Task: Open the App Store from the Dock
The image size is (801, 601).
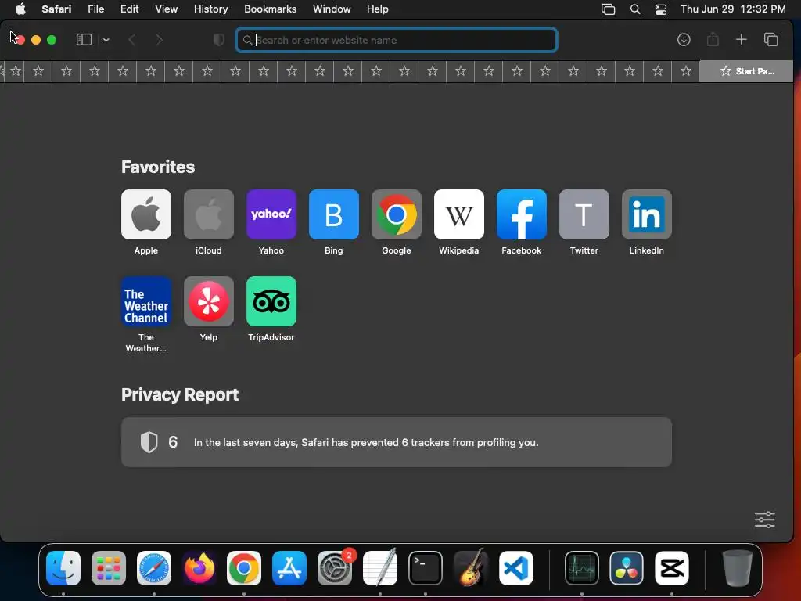Action: 289,568
